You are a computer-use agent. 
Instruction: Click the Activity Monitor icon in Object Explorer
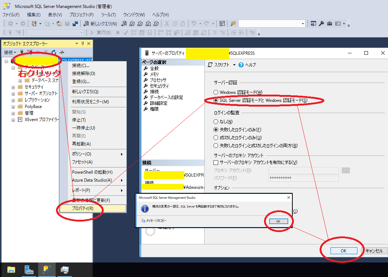tap(62, 52)
